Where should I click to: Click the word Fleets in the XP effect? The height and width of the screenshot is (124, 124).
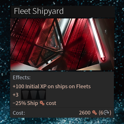coord(83,86)
